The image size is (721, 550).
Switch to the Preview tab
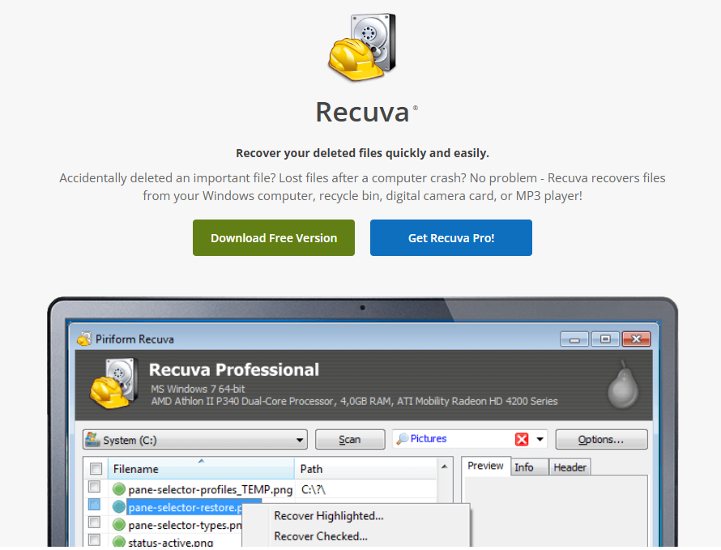pos(485,466)
